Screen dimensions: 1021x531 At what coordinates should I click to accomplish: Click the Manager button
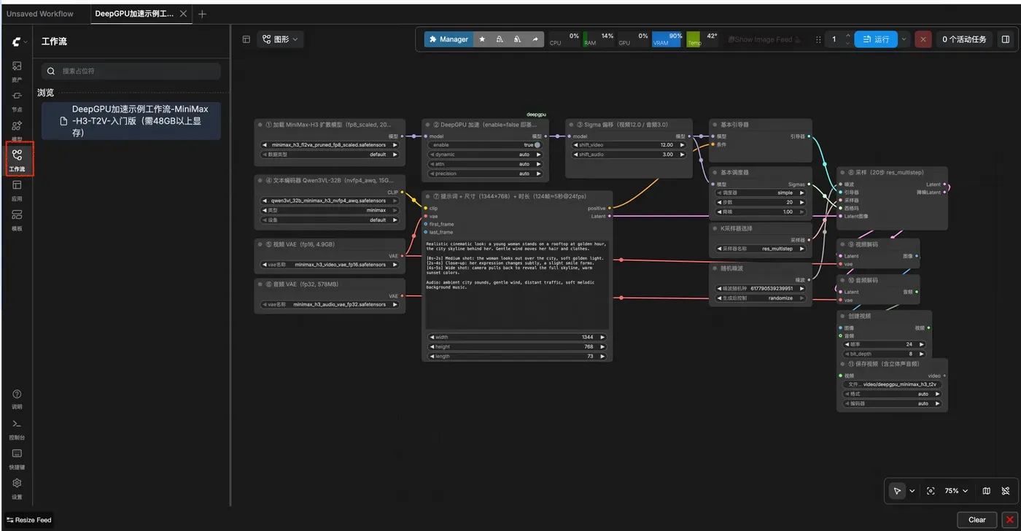[x=449, y=39]
